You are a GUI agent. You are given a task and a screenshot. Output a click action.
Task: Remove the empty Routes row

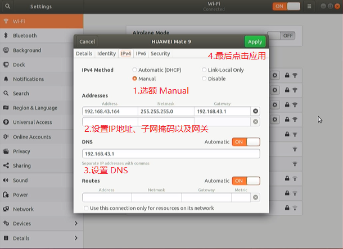pyautogui.click(x=256, y=197)
